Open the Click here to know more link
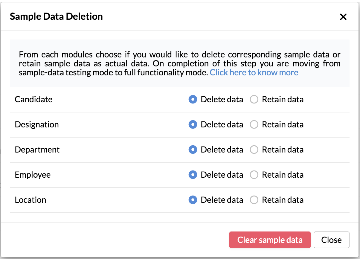The image size is (360, 259). click(254, 72)
